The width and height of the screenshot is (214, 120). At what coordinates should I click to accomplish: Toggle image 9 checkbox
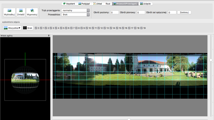[82, 28]
